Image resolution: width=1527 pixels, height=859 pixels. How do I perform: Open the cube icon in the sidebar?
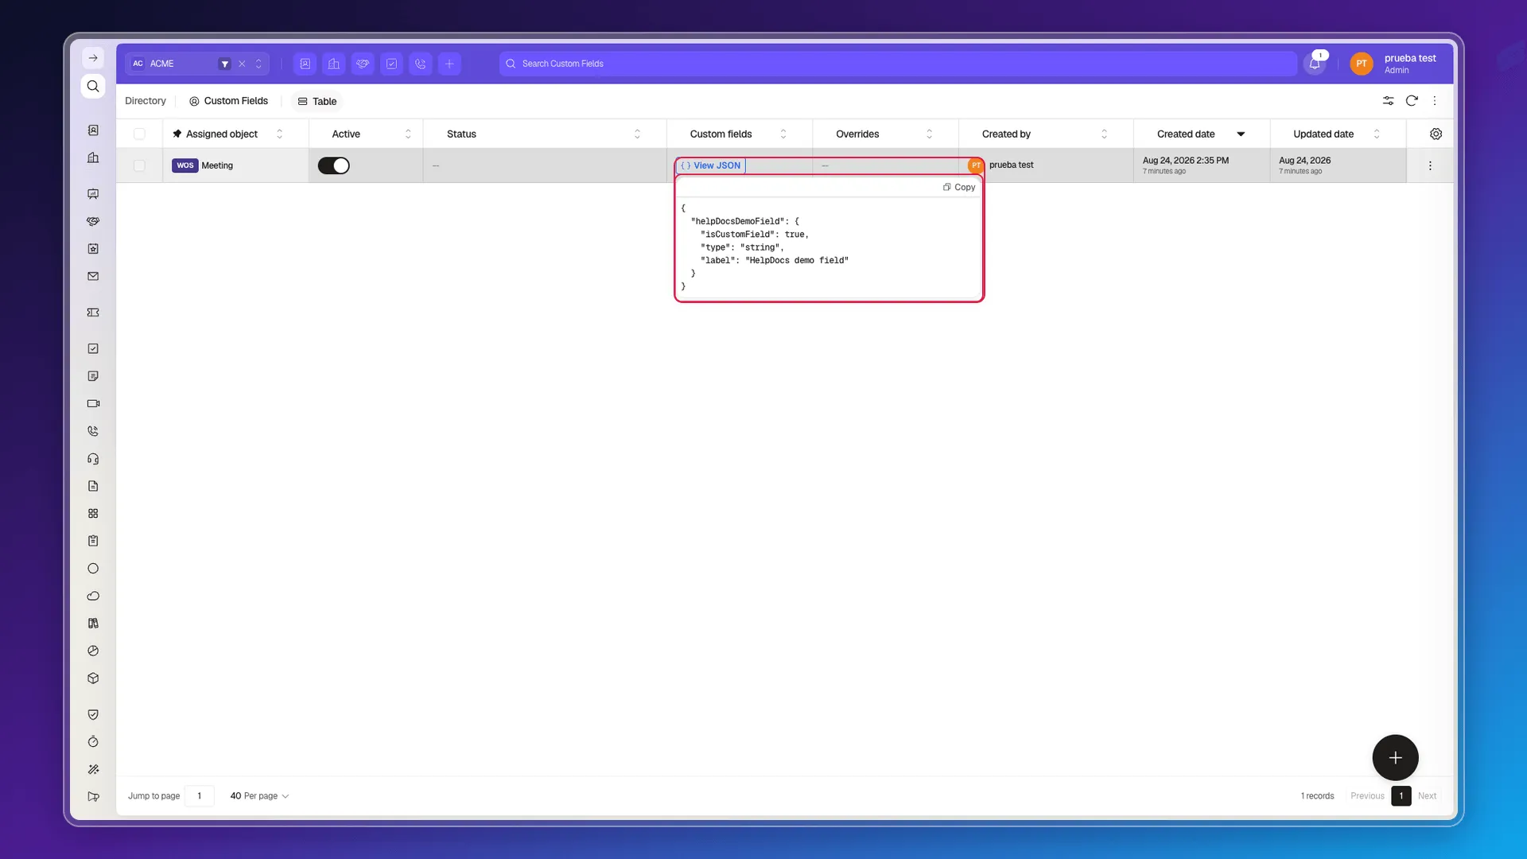(x=93, y=678)
